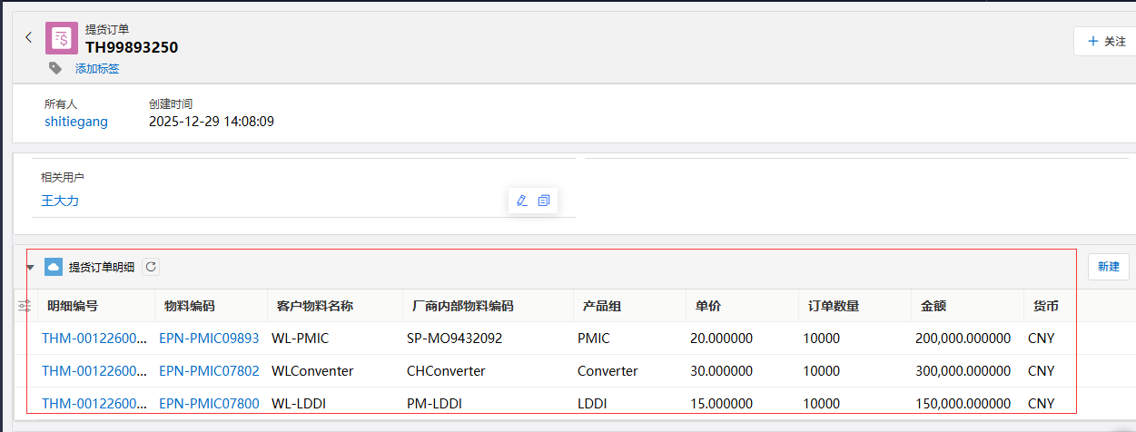The width and height of the screenshot is (1136, 432).
Task: Click the blue cloud icon of 提货订单明细
Action: (x=54, y=267)
